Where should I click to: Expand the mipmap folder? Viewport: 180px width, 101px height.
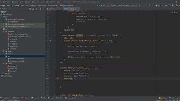coord(4,54)
